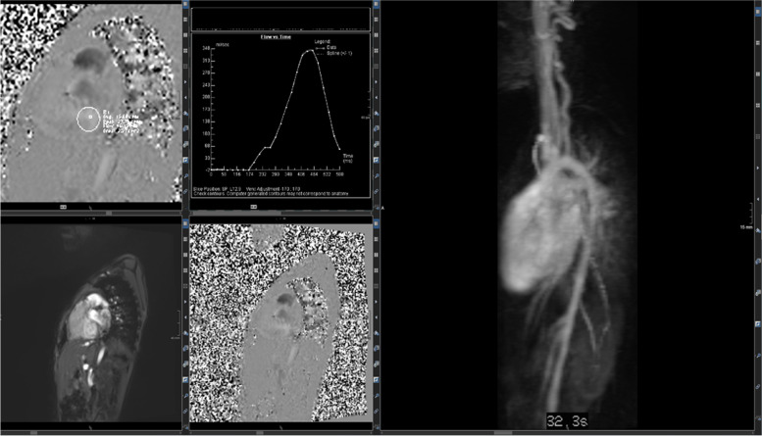The image size is (762, 436).
Task: Select the circular ROI contour on the phase image
Action: tap(89, 120)
